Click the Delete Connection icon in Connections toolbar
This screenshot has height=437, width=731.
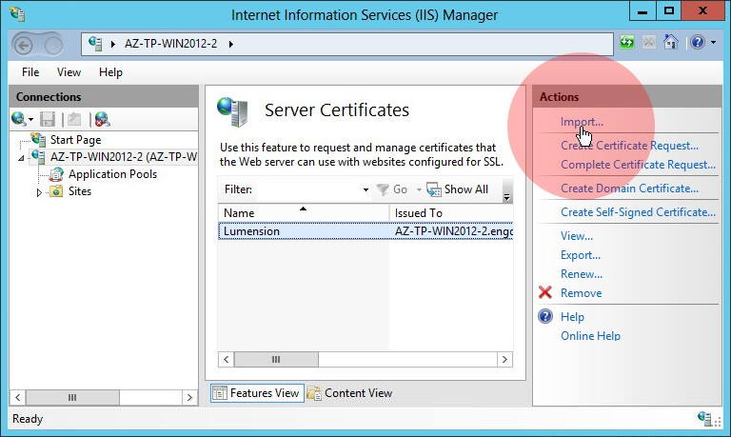click(x=102, y=119)
